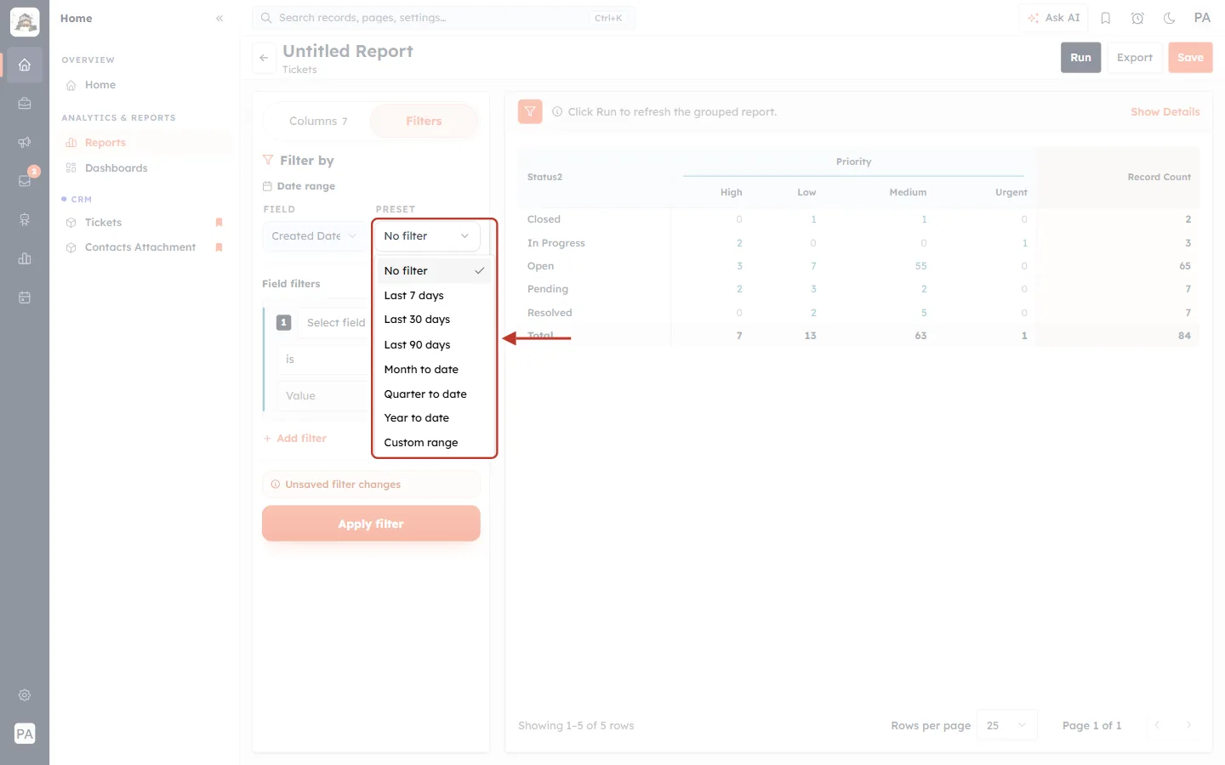Choose Custom range preset
Screen dimensions: 1225x765
pyautogui.click(x=435, y=443)
